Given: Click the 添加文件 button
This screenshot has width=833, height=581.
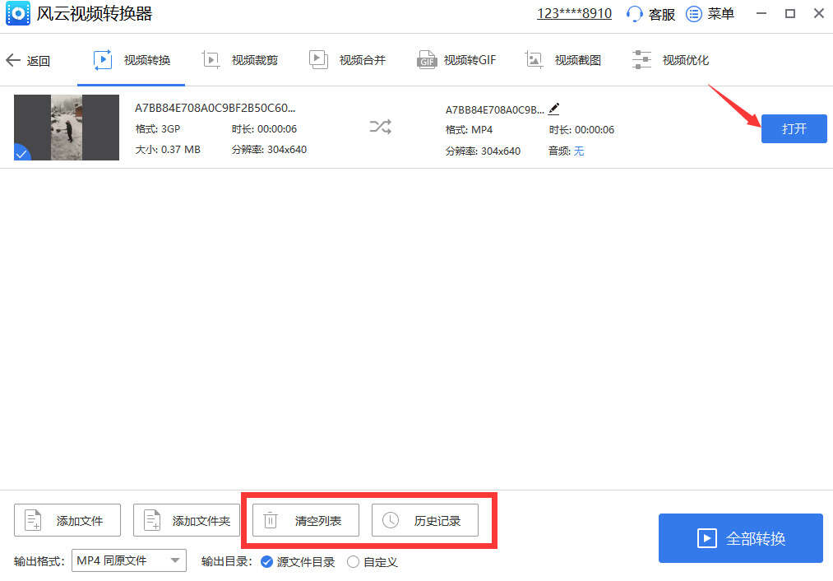Looking at the screenshot, I should [x=67, y=520].
